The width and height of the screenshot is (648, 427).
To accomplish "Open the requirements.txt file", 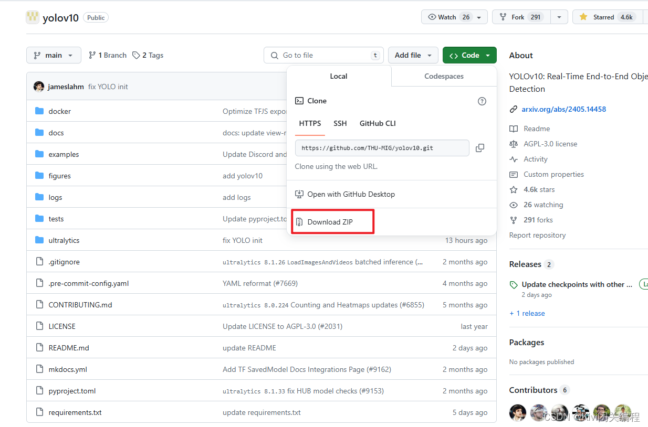I will click(75, 412).
